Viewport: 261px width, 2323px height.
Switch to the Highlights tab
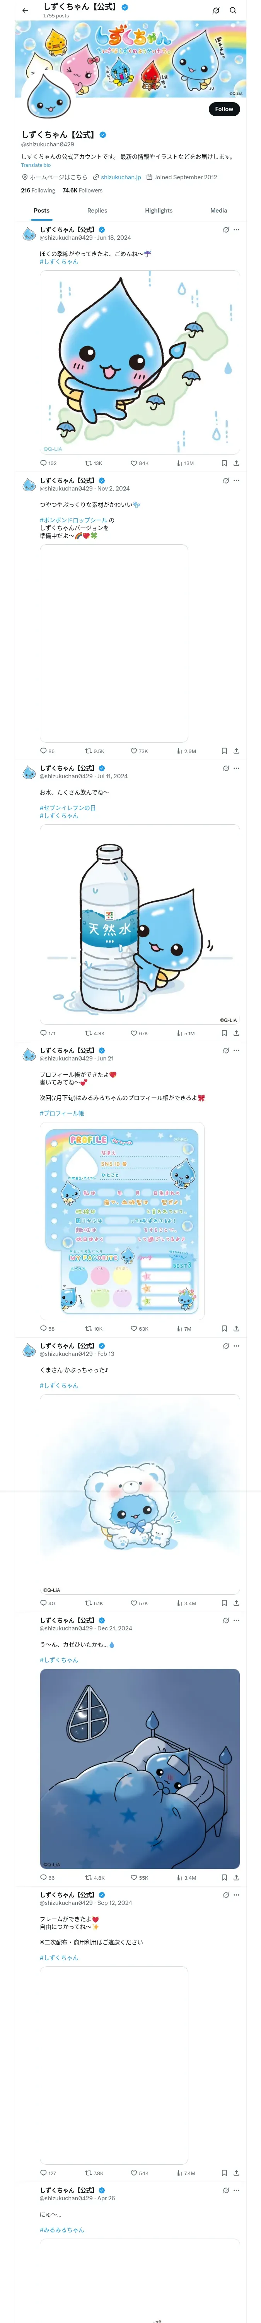point(159,210)
